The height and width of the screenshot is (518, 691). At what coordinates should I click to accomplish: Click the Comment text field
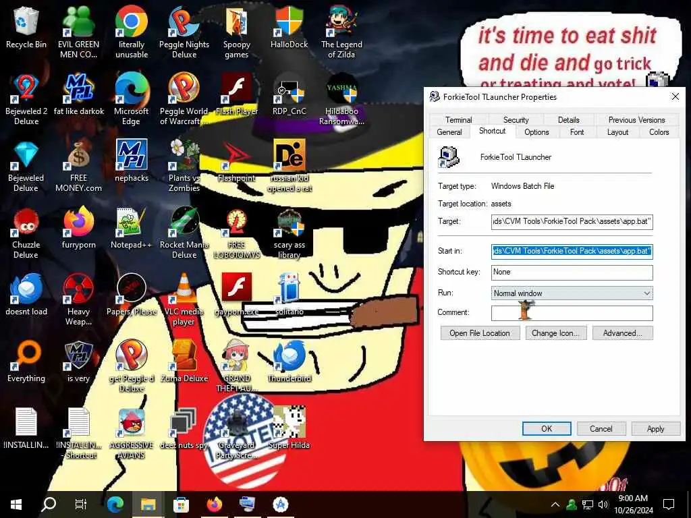pyautogui.click(x=572, y=313)
